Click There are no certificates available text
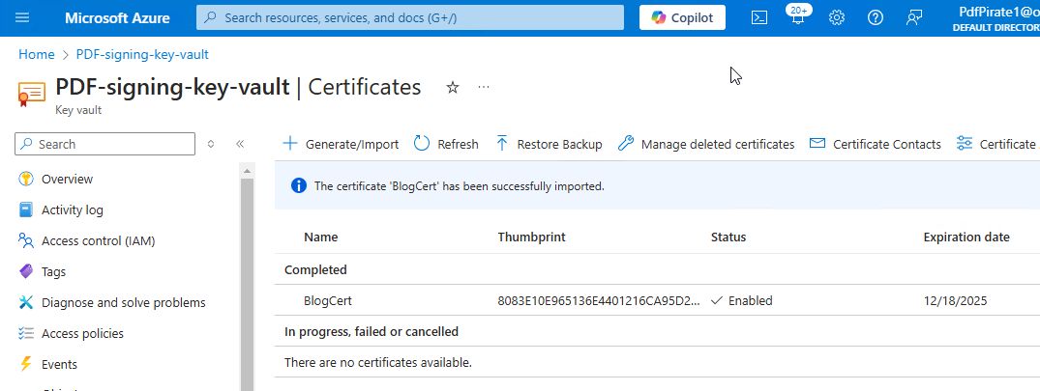This screenshot has height=391, width=1040. tap(378, 363)
